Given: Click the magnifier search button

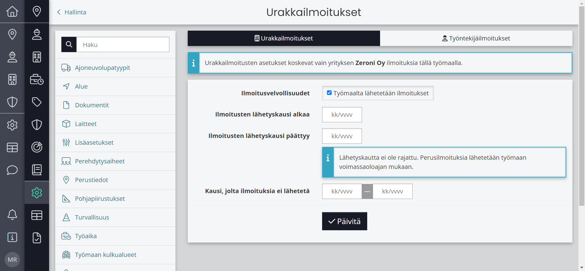Looking at the screenshot, I should [69, 44].
